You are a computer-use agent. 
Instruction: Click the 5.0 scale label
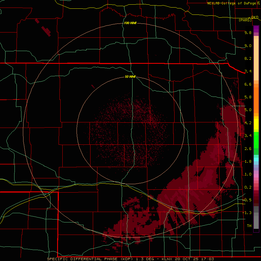248,110
